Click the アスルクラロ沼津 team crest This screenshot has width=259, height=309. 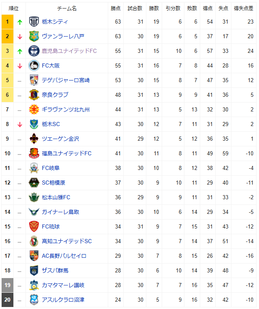point(34,300)
